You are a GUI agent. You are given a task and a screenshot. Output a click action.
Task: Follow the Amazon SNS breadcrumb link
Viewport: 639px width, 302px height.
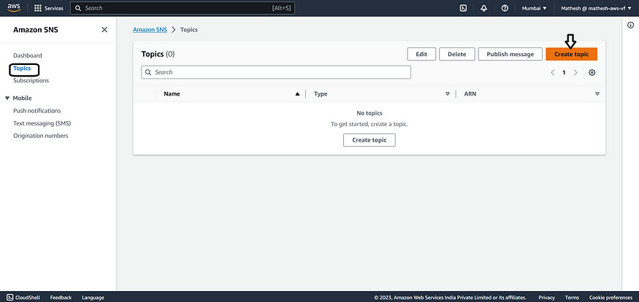pos(150,30)
